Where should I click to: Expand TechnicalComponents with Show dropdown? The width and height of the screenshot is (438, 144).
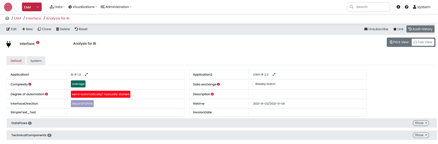(421, 135)
